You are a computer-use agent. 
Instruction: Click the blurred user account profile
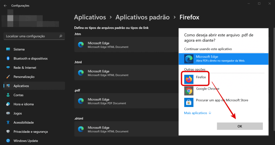click(x=31, y=18)
